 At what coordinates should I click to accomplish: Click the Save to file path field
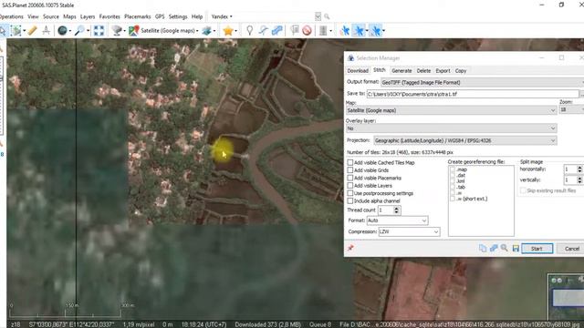click(473, 94)
